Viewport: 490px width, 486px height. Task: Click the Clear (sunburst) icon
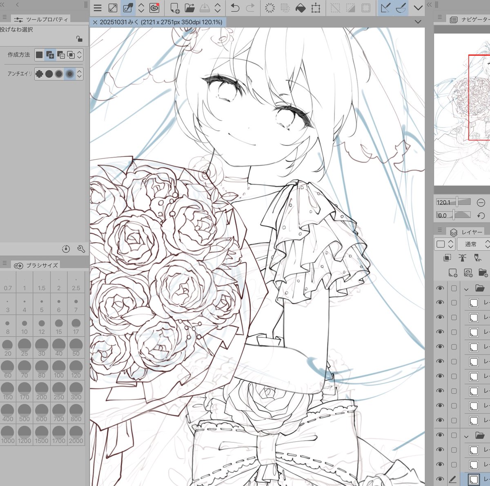coord(269,8)
